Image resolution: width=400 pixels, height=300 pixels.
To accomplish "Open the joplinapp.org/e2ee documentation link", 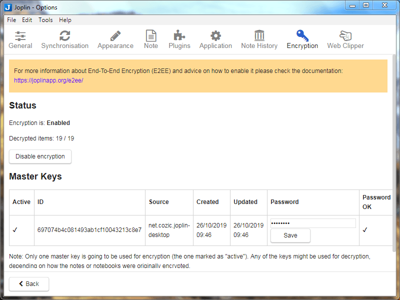I will [x=48, y=80].
